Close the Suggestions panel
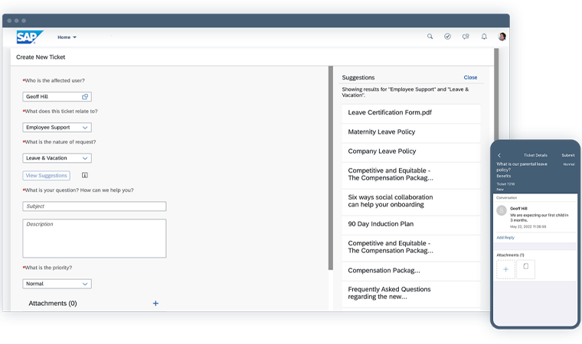 tap(470, 77)
